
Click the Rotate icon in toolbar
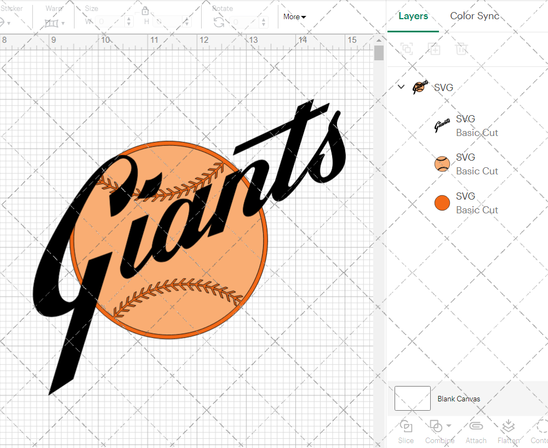tap(219, 22)
